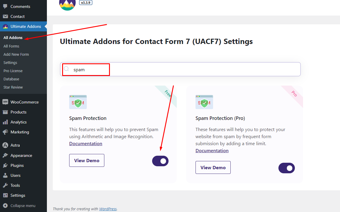The image size is (340, 212).
Task: Open Documentation link under Spam Protection (Pro)
Action: click(x=212, y=150)
